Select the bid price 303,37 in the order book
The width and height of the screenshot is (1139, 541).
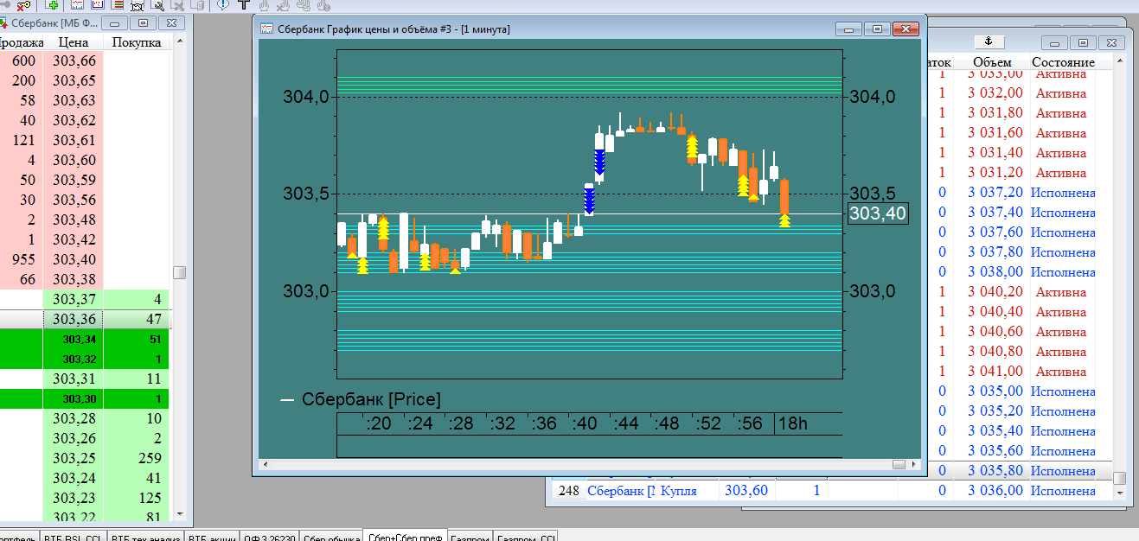tap(74, 299)
